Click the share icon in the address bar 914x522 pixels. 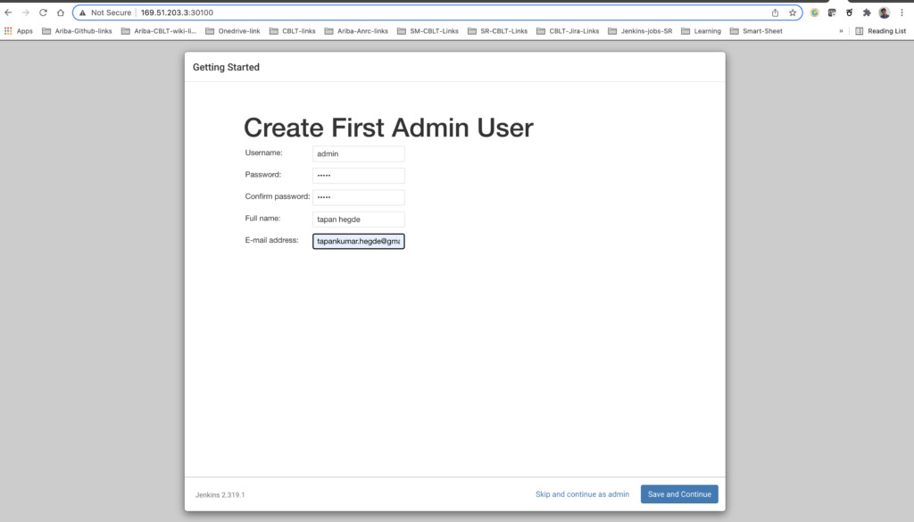(x=775, y=12)
